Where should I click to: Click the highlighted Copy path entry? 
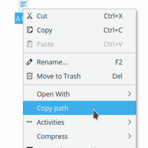pyautogui.click(x=80, y=108)
